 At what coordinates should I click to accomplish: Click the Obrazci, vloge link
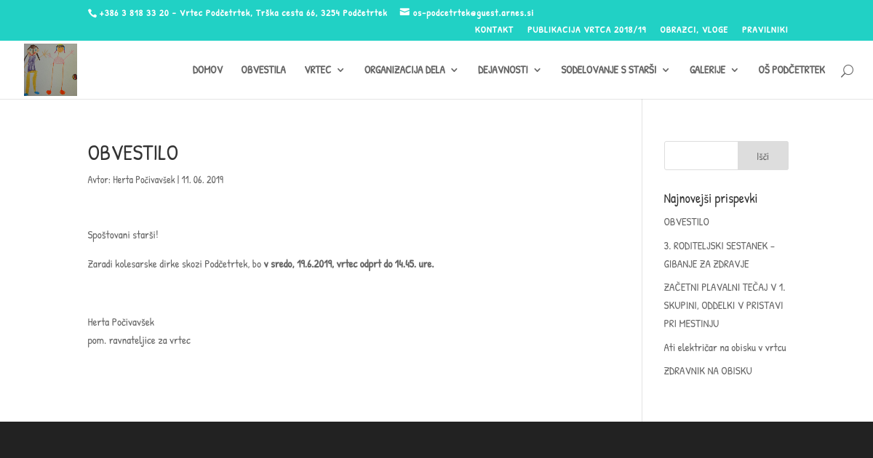click(693, 30)
